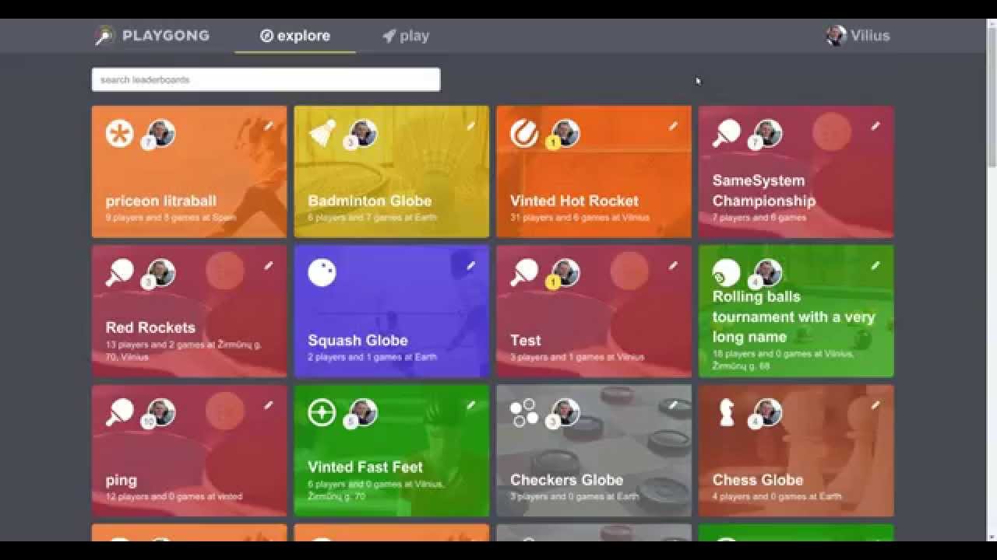
Task: Click the paddle icon on Red Rockets
Action: [x=120, y=273]
